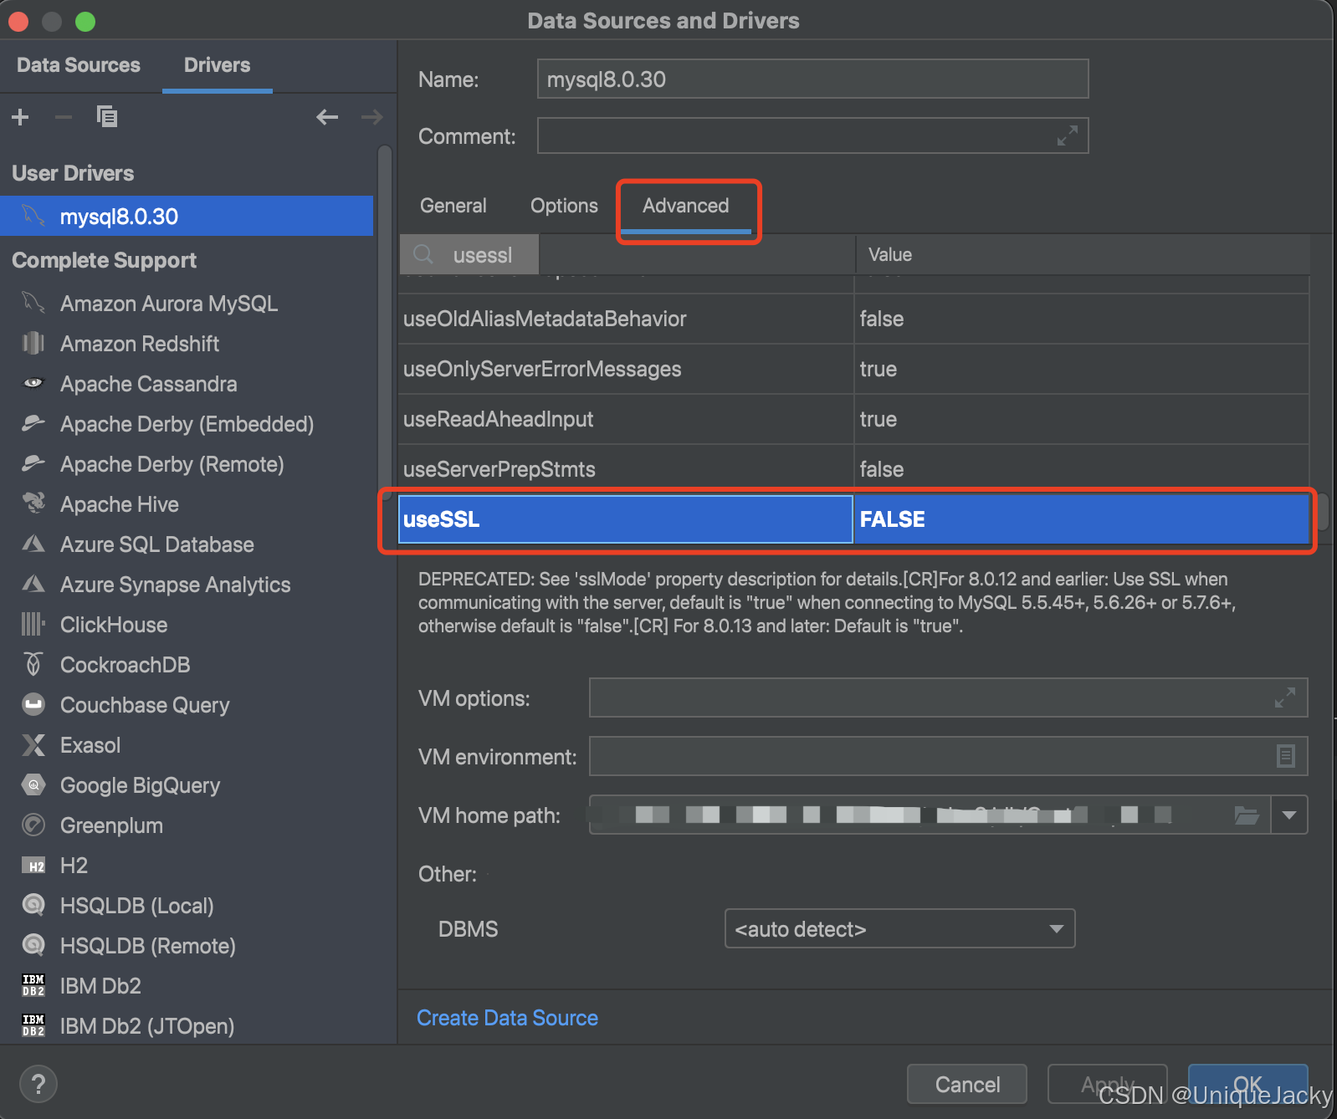
Task: Go back with the left arrow icon
Action: 327,117
